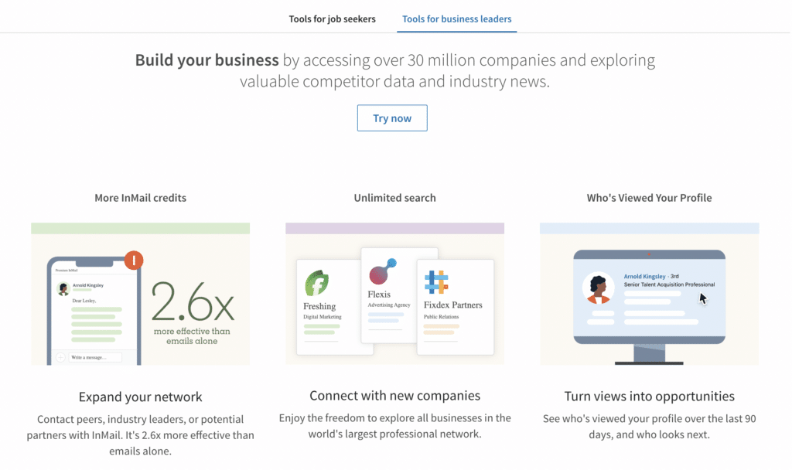Click small Arnold Kingsley avatar in phone
Viewport: 792px width, 470px height.
coord(63,289)
